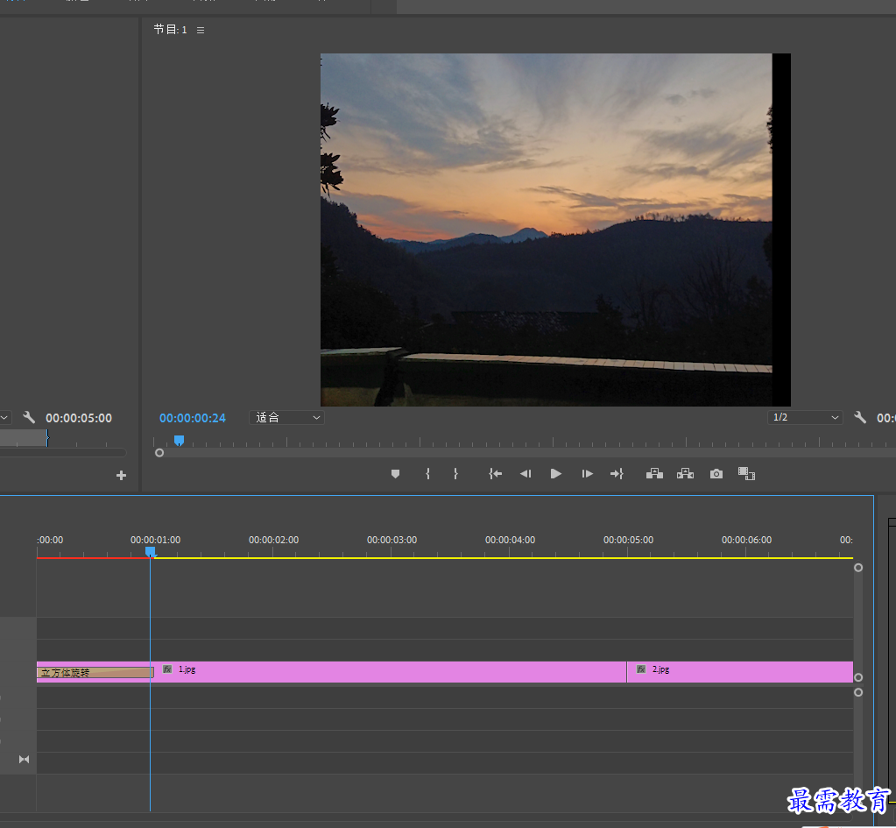This screenshot has width=896, height=828.
Task: Go to In point
Action: click(x=495, y=473)
